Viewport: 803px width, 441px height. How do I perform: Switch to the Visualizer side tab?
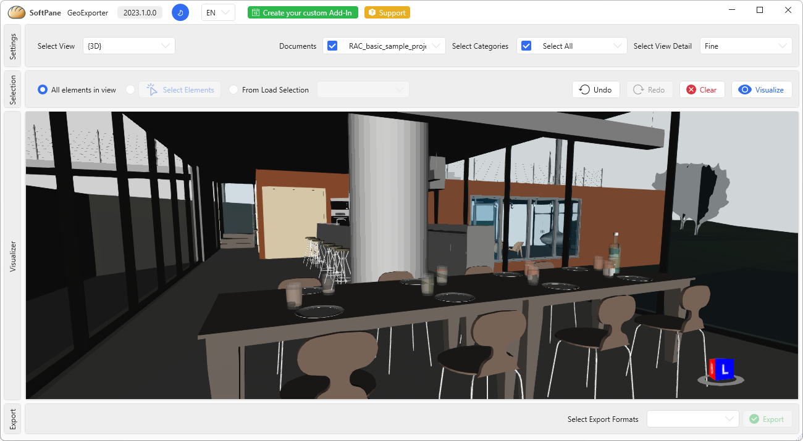(13, 256)
